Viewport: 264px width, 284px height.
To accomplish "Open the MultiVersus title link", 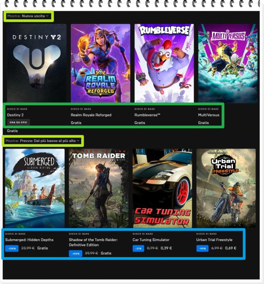I will pyautogui.click(x=209, y=115).
